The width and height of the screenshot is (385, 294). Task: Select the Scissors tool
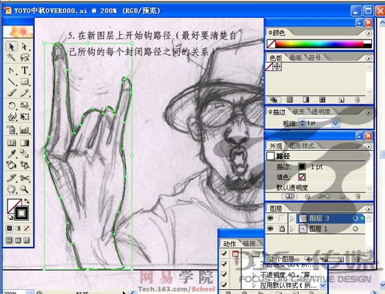[x=25, y=178]
